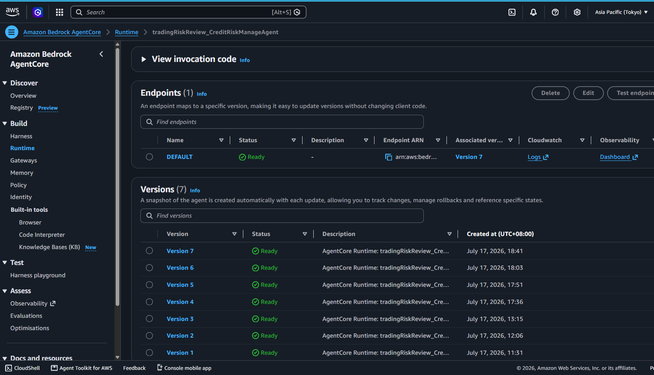Sort endpoints by the Name column
Image resolution: width=654 pixels, height=375 pixels.
point(221,140)
